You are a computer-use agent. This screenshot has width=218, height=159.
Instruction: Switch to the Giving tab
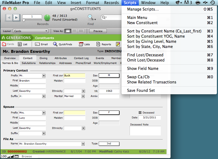(43, 58)
